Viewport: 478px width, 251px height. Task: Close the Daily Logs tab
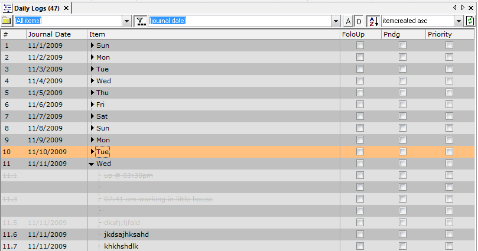[x=66, y=8]
